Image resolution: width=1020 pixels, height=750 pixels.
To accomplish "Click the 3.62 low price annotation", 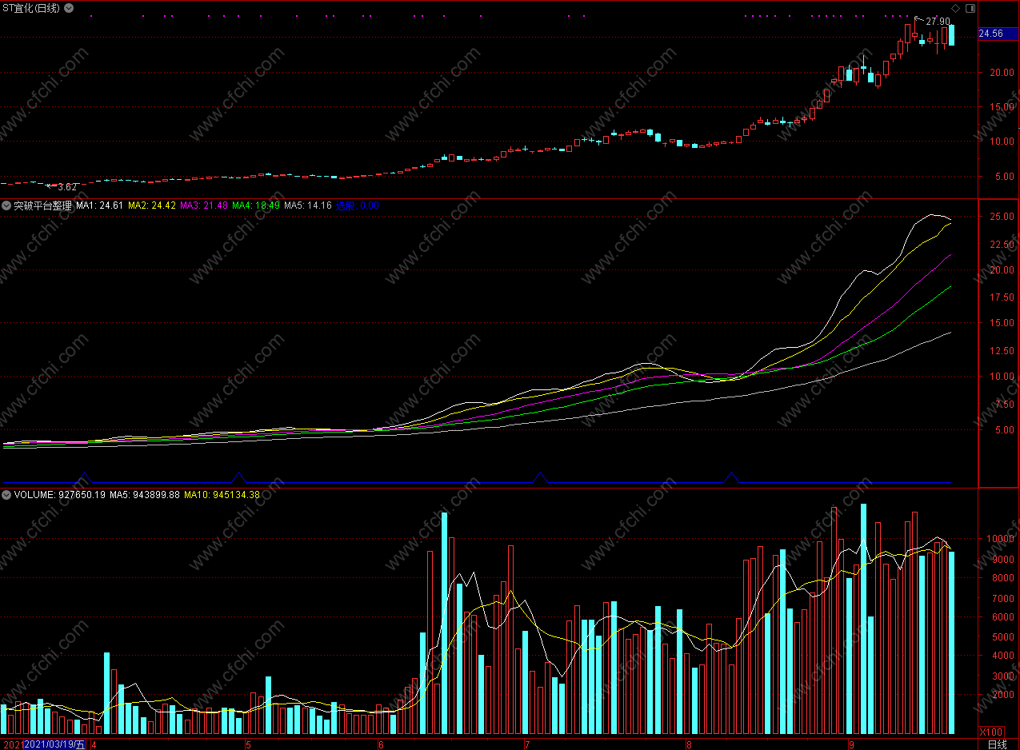I will [67, 187].
